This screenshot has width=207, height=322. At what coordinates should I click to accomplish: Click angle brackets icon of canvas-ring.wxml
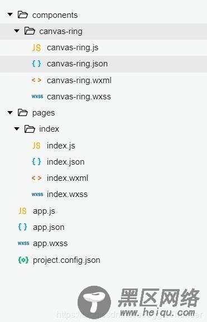point(37,80)
